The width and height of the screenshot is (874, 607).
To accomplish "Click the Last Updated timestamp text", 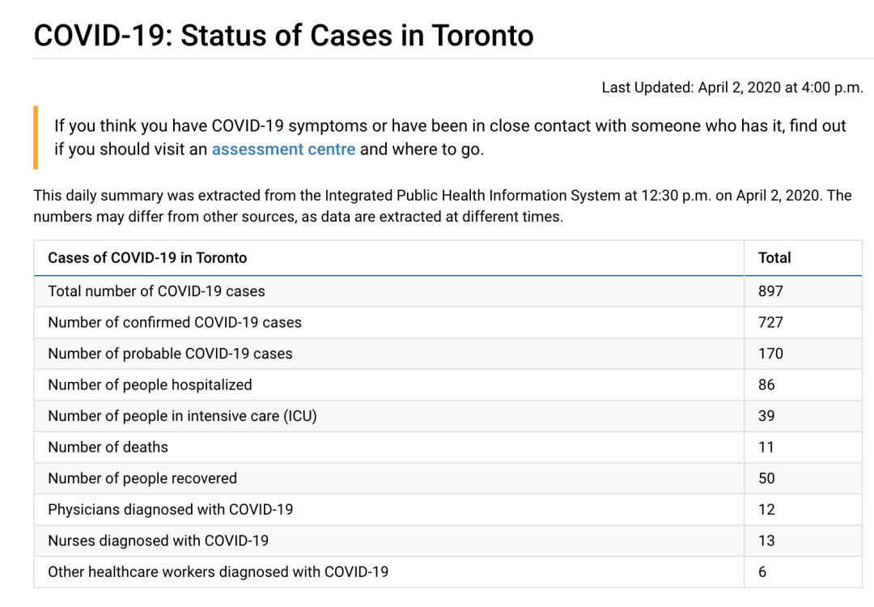I will pyautogui.click(x=732, y=87).
